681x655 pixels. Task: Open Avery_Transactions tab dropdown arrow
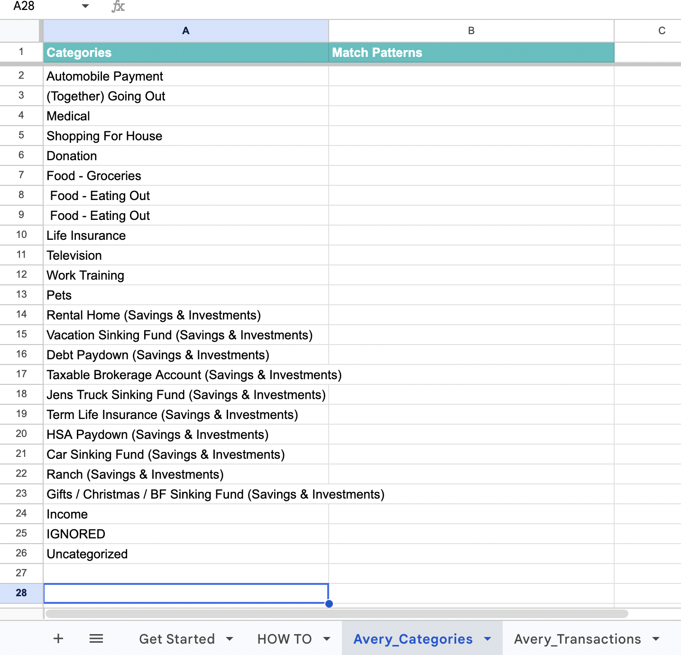point(656,639)
